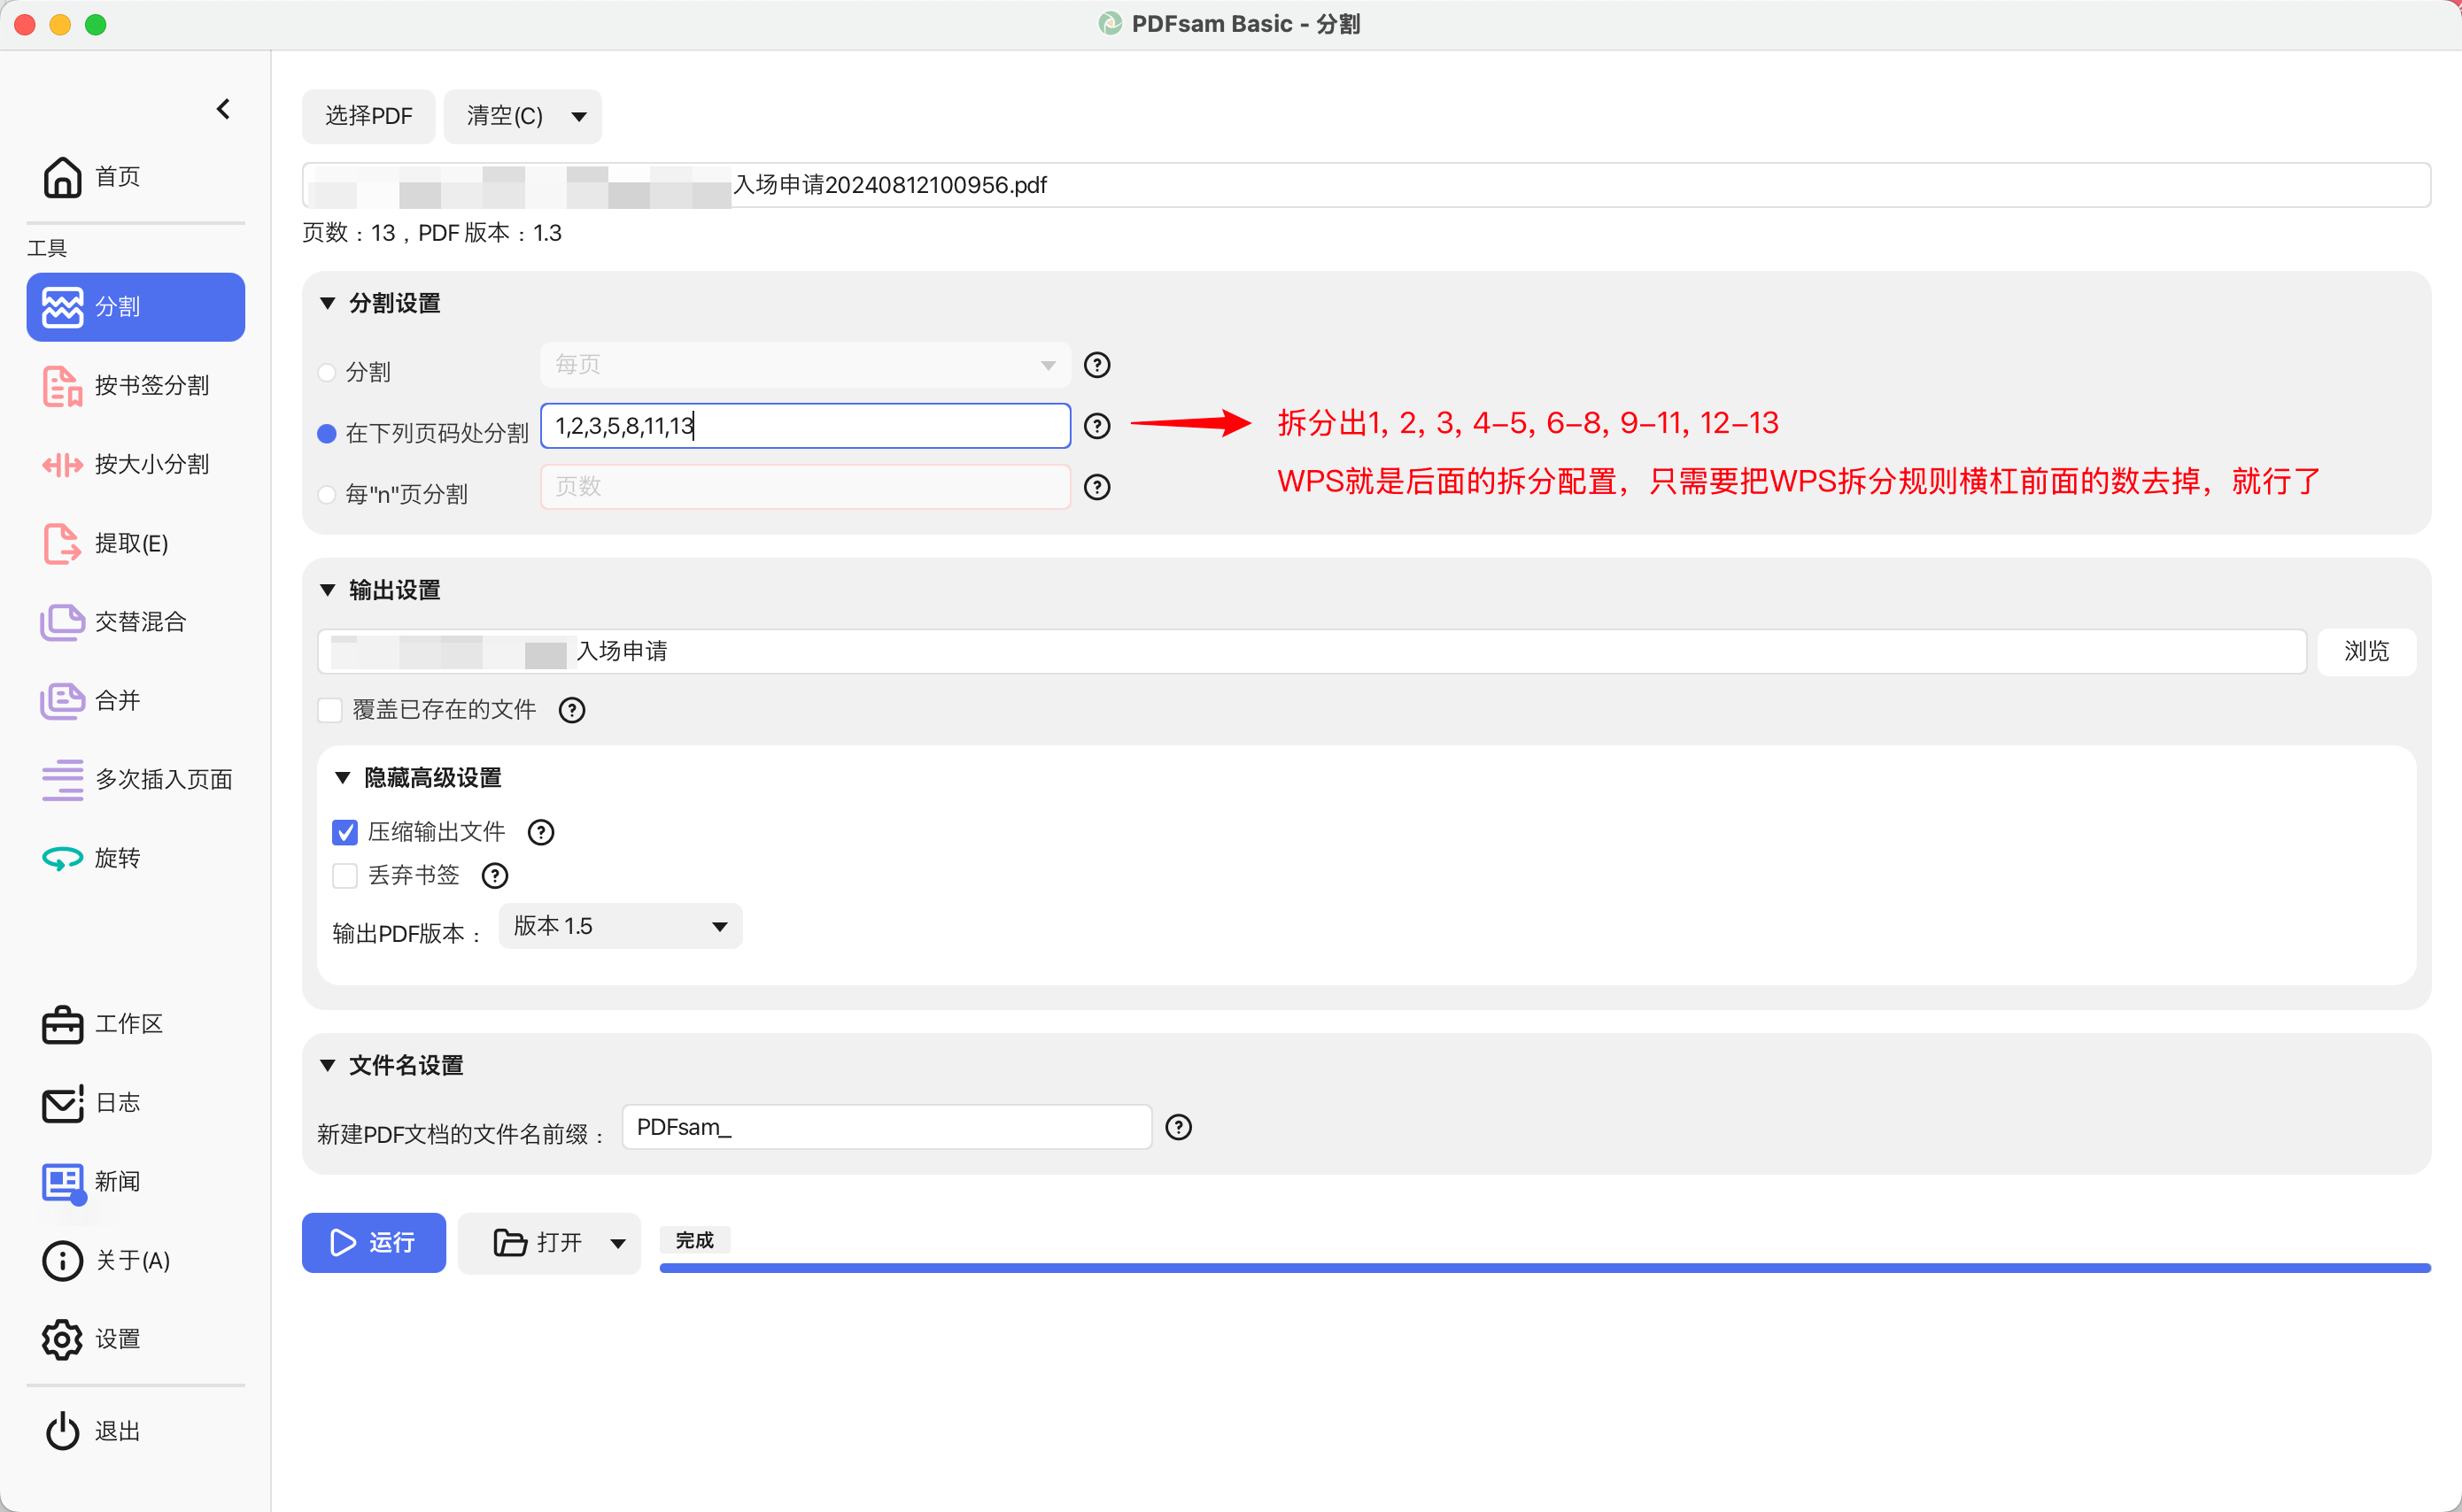Click the blue completed progress bar

[1544, 1268]
